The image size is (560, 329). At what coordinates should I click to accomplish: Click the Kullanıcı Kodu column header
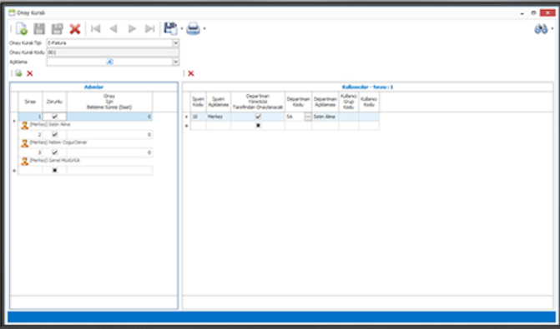click(x=369, y=102)
